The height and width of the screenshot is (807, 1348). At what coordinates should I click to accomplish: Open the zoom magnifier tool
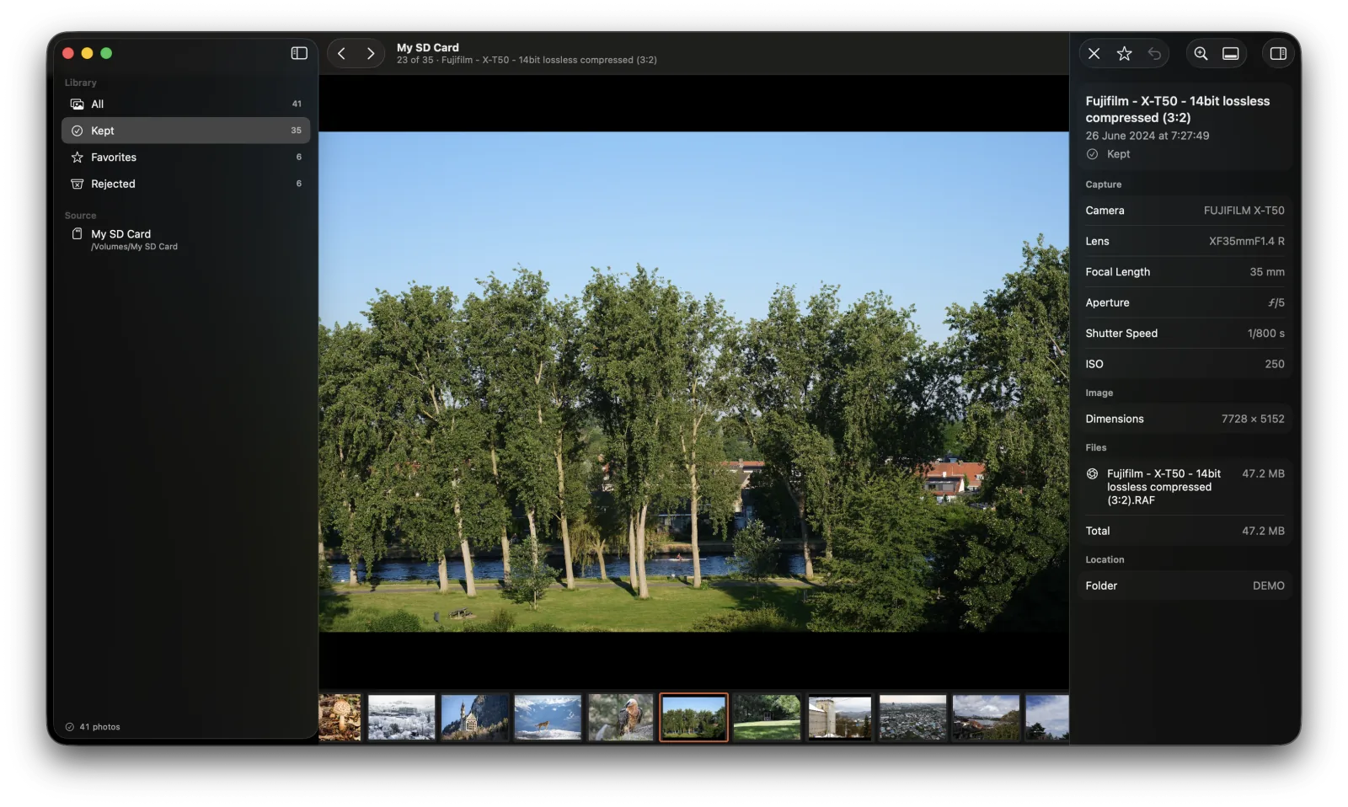point(1201,53)
